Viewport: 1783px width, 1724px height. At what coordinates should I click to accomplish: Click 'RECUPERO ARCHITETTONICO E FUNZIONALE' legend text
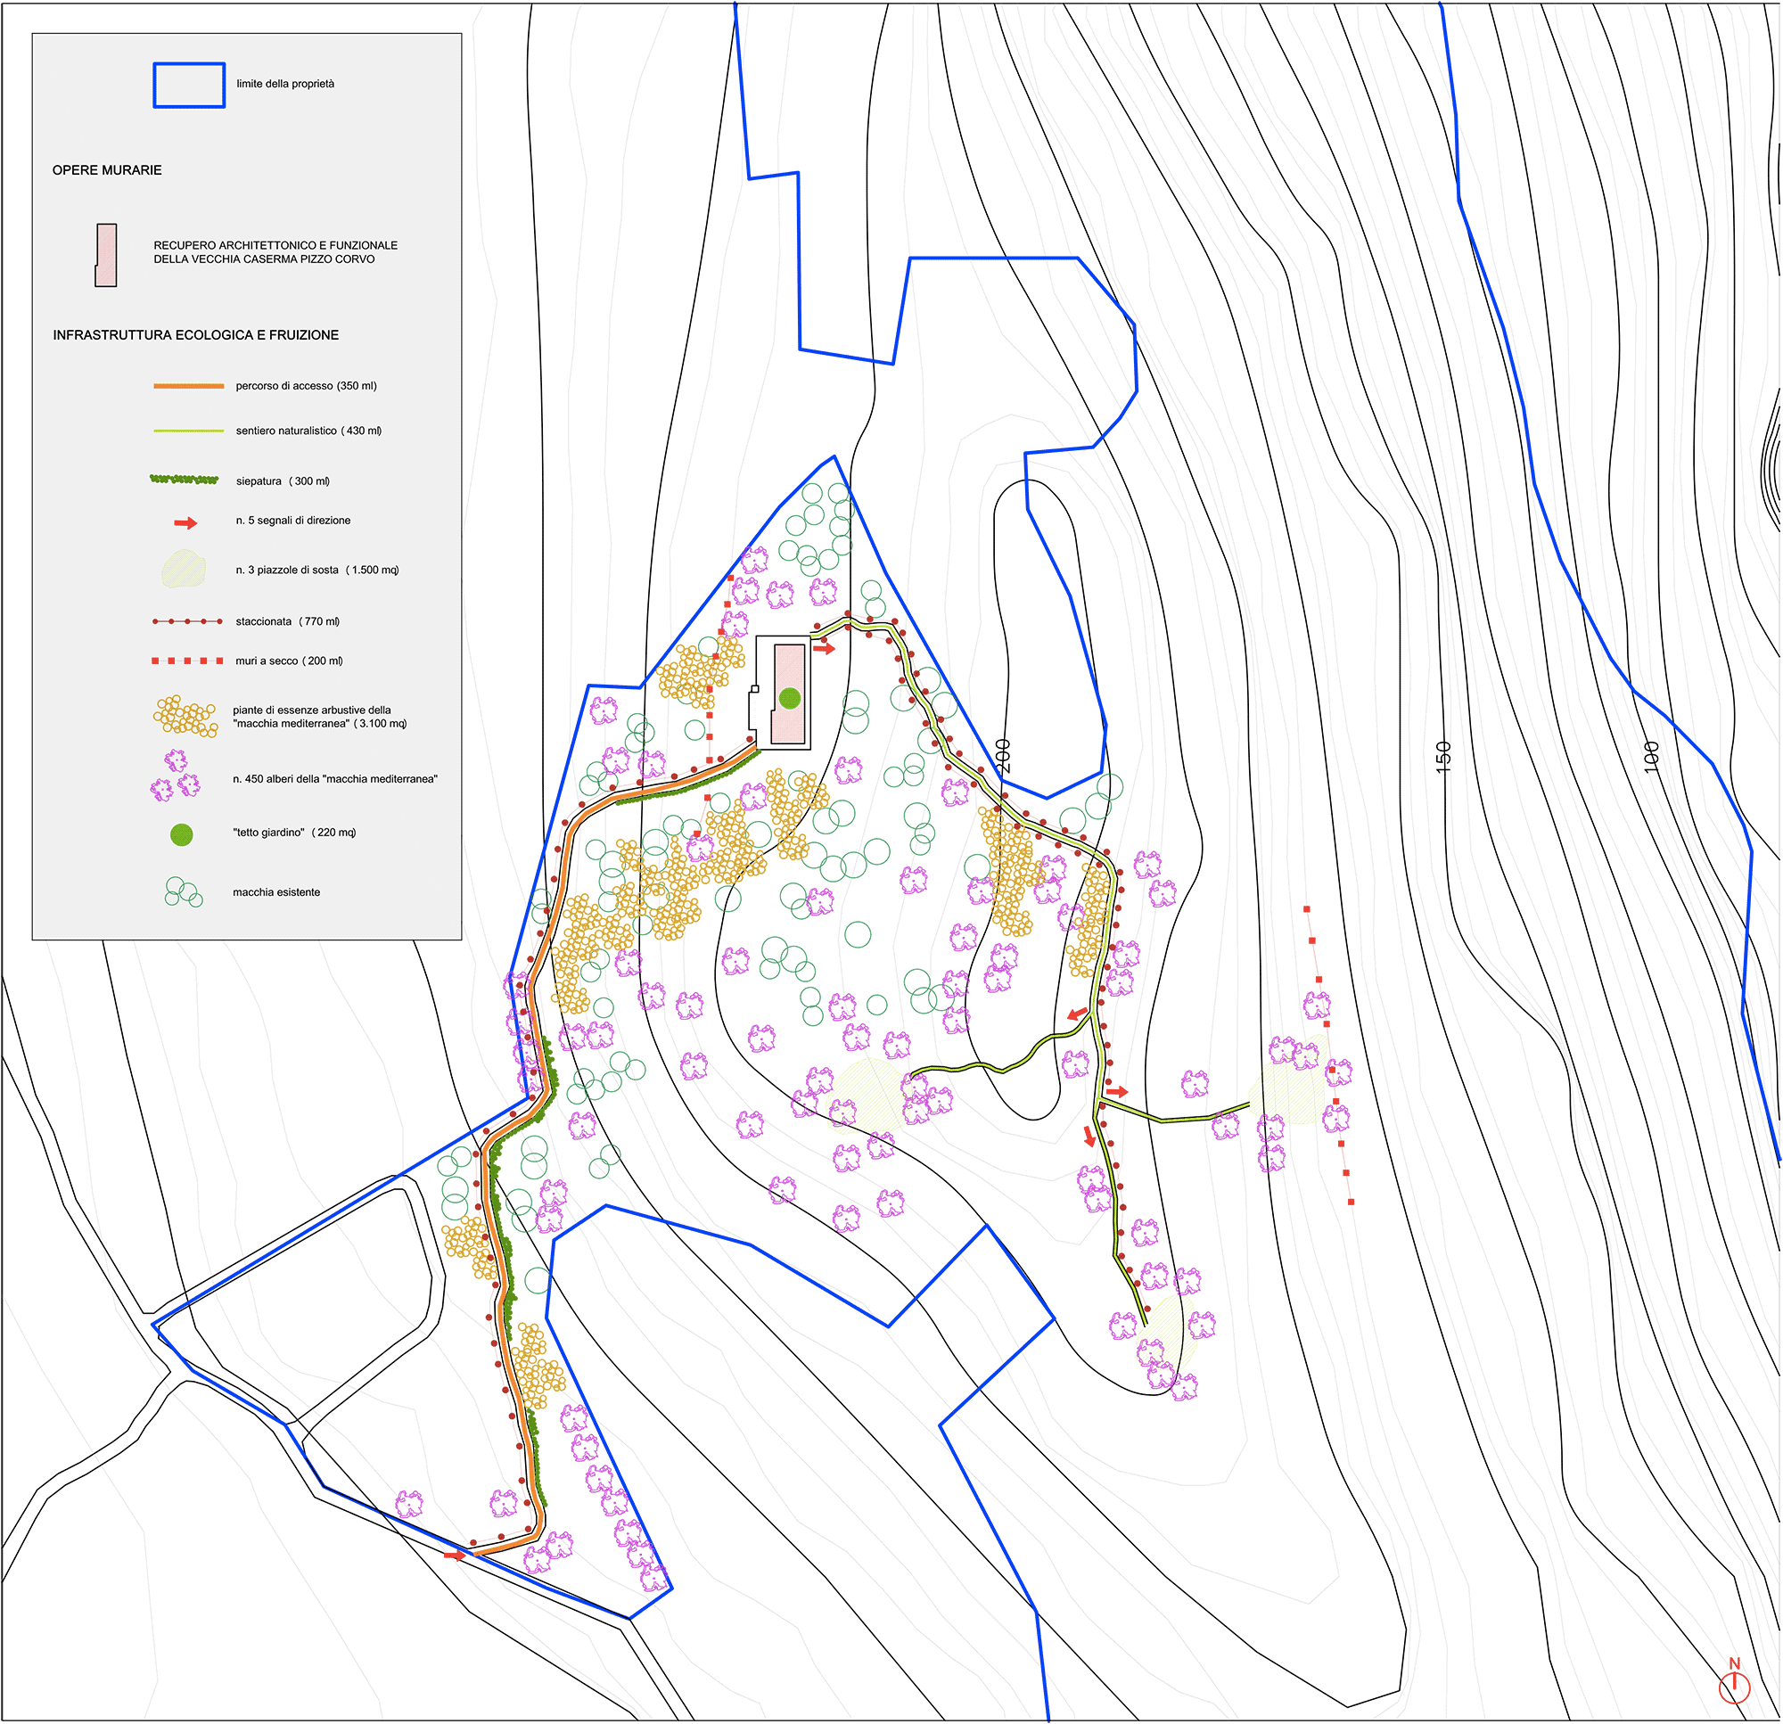275,246
